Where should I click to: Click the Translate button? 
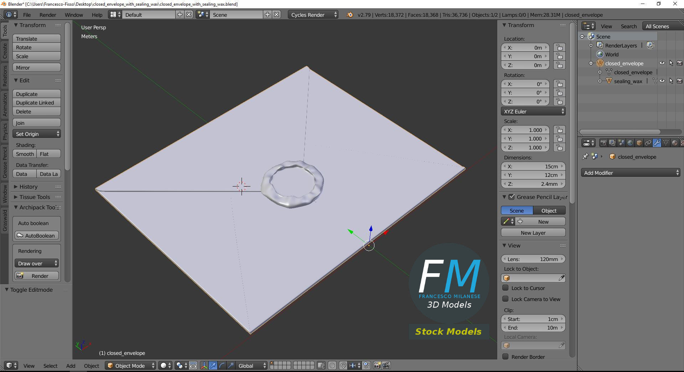point(37,39)
